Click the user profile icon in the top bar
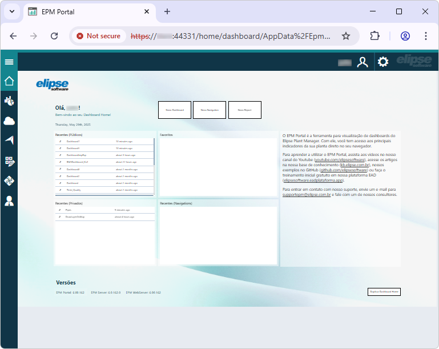The image size is (439, 349). click(363, 62)
